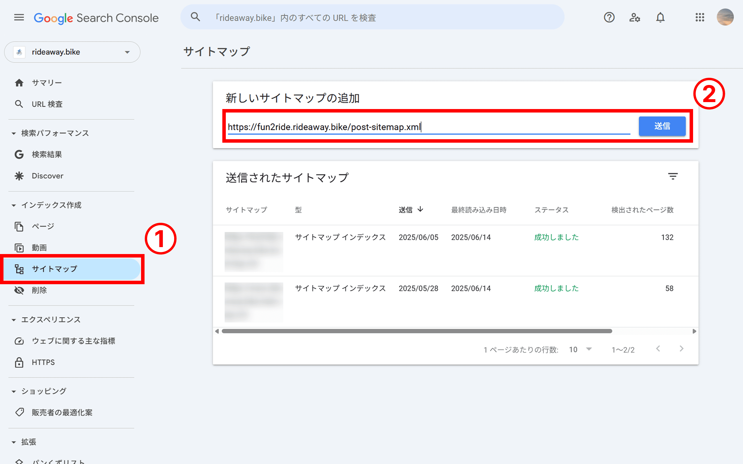
Task: Open rows per page dropdown showing 10
Action: pyautogui.click(x=580, y=349)
